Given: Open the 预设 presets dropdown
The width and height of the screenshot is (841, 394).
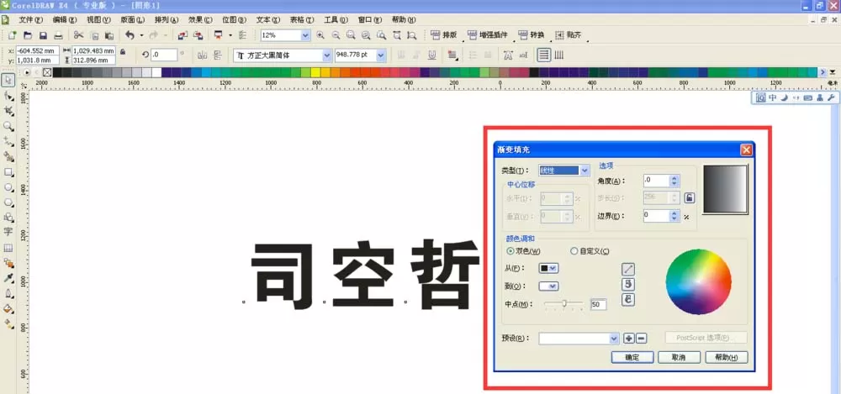Looking at the screenshot, I should [579, 339].
